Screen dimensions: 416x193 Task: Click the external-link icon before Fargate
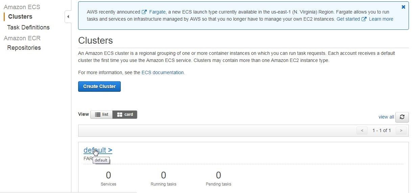(144, 12)
